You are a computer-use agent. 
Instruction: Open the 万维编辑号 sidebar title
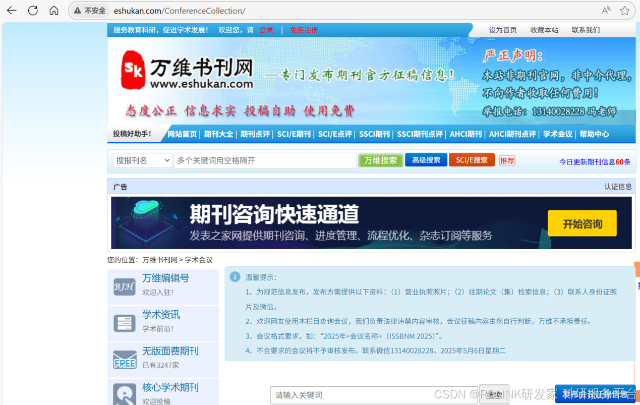[166, 278]
